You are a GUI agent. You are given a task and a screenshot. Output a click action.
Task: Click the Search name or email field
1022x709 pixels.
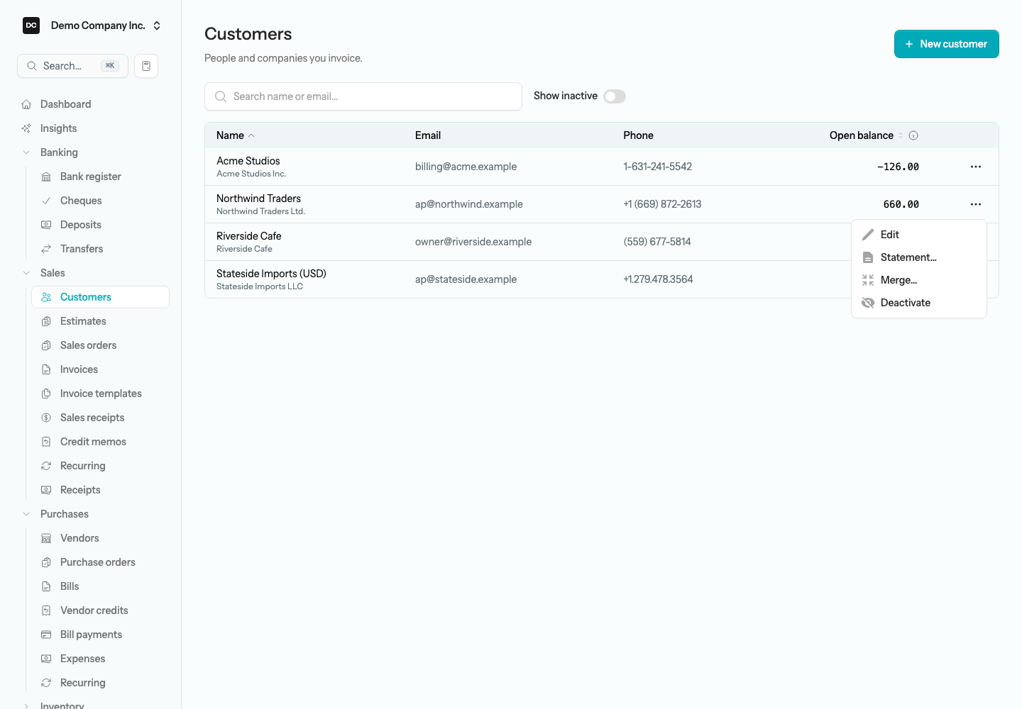(363, 96)
